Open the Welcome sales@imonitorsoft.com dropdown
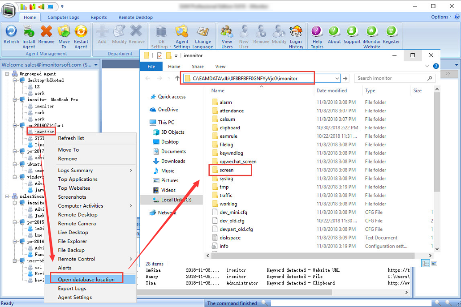Image resolution: width=461 pixels, height=307 pixels. pyautogui.click(x=96, y=65)
